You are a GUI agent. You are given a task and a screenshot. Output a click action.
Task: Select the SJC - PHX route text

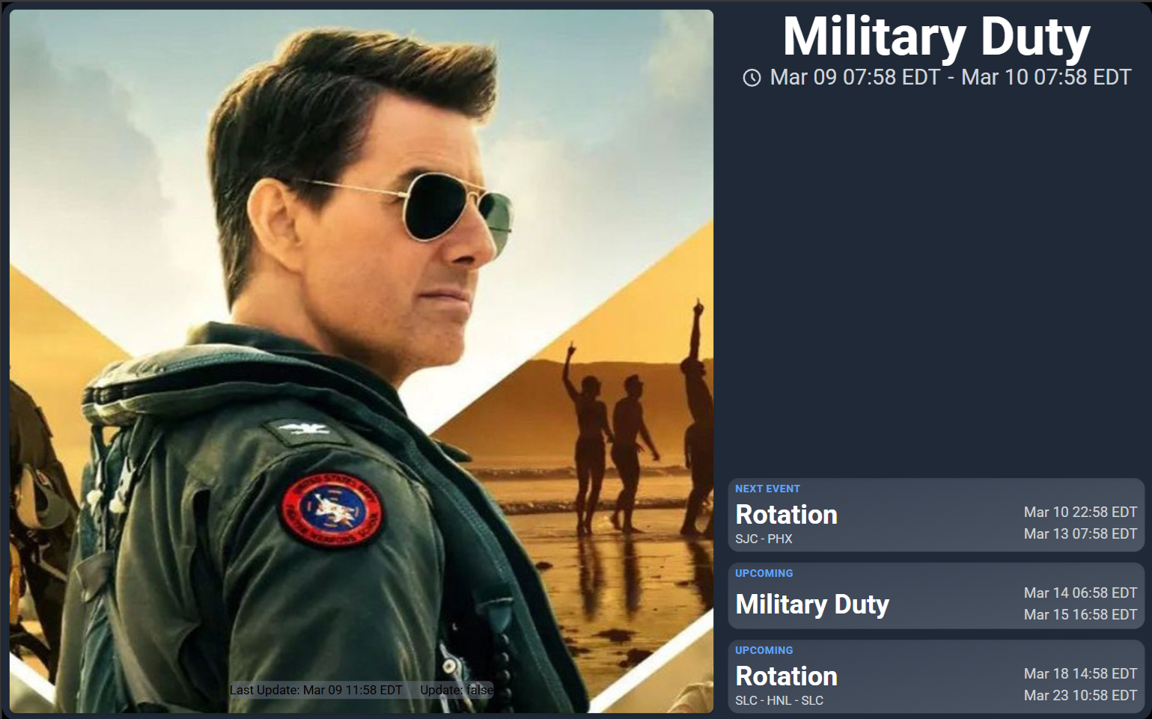[x=764, y=539]
